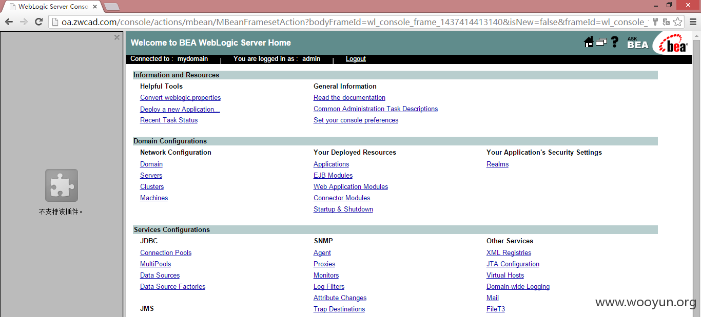This screenshot has width=701, height=317.
Task: Open Read the documentation link
Action: pos(349,97)
